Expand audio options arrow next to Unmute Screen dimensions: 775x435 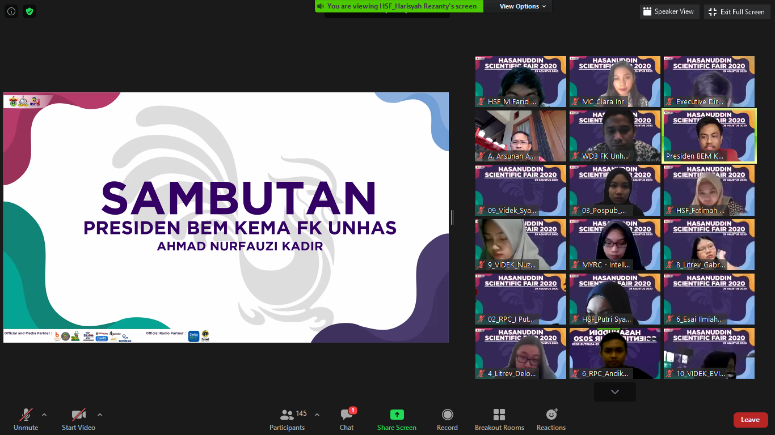point(44,415)
